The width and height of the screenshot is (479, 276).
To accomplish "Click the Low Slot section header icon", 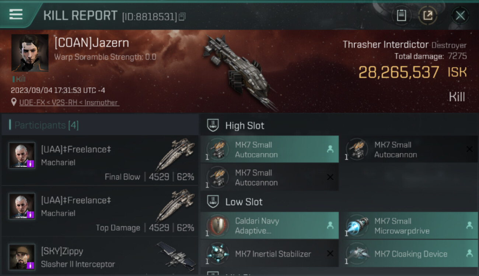I will tap(213, 202).
